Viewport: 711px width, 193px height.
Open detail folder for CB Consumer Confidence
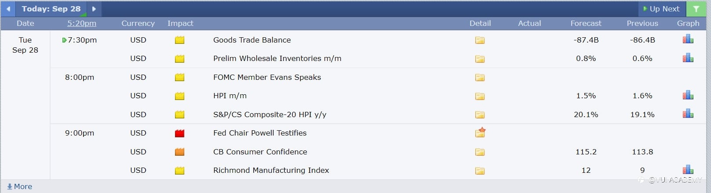click(480, 152)
